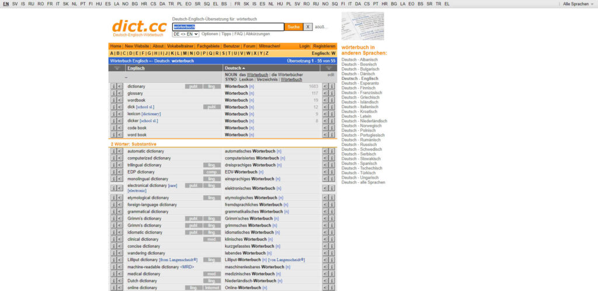This screenshot has height=291, width=598.
Task: Play English audio for 'code book'
Action: tap(120, 128)
